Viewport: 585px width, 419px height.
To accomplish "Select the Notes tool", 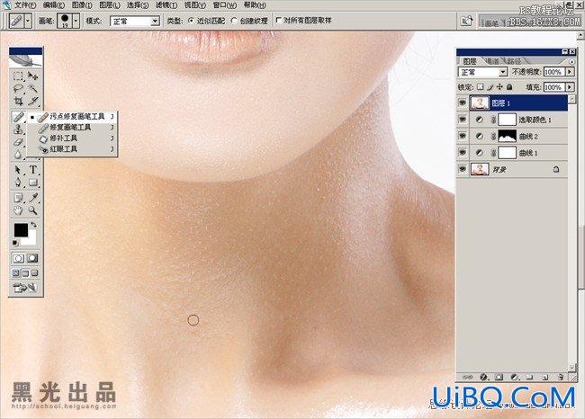I will tap(18, 198).
